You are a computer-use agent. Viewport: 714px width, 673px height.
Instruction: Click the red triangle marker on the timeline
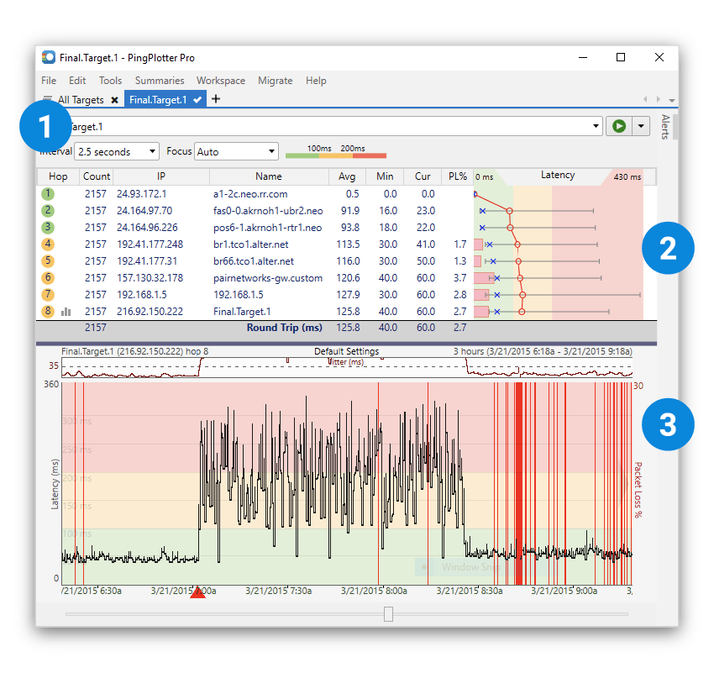tap(198, 592)
